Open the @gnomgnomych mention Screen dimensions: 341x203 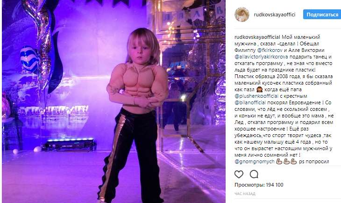point(255,162)
